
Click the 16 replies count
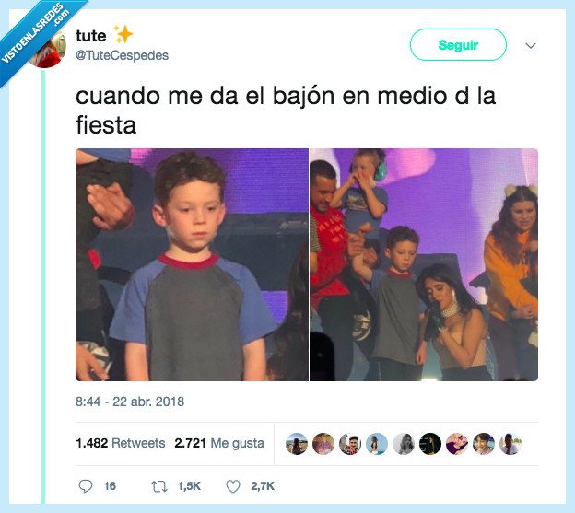[110, 486]
